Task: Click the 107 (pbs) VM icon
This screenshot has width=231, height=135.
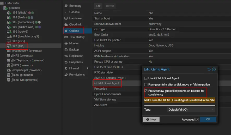Action: point(9,46)
